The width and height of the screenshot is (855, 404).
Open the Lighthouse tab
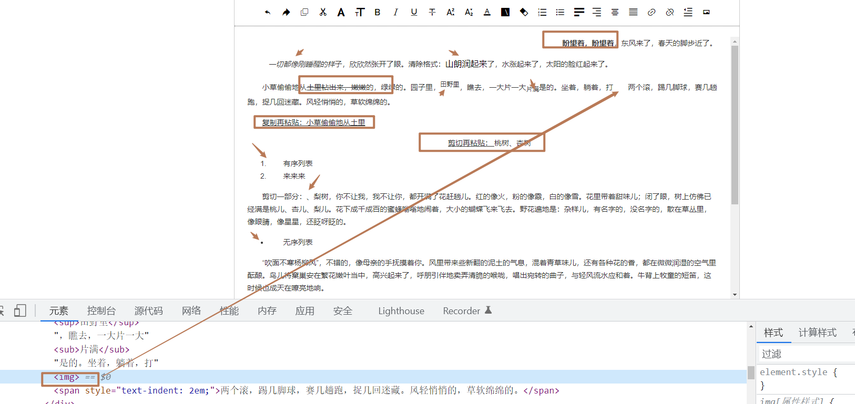coord(401,311)
